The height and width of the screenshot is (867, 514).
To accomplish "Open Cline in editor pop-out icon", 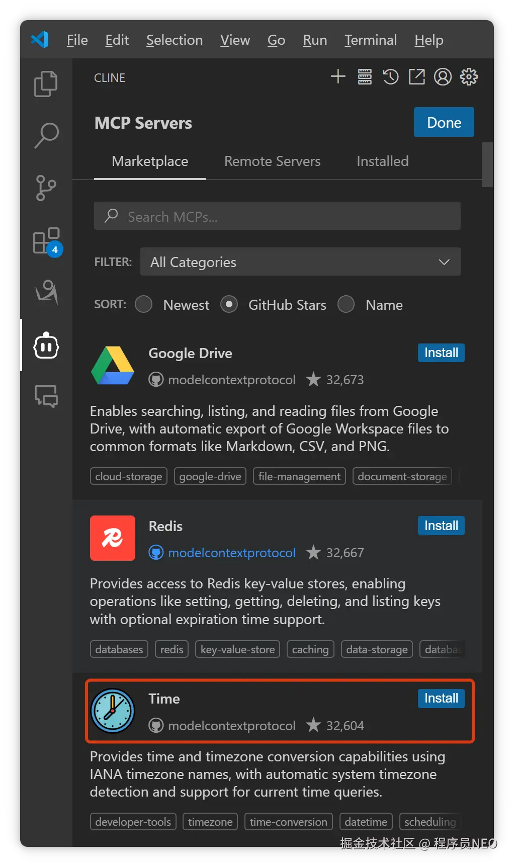I will 416,77.
